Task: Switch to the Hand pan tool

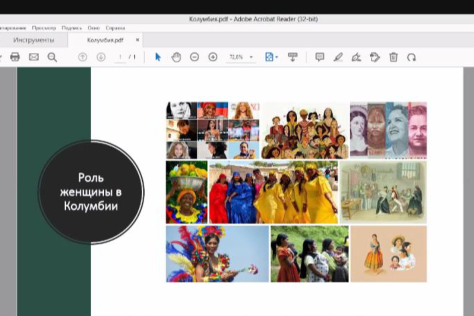Action: (x=176, y=57)
